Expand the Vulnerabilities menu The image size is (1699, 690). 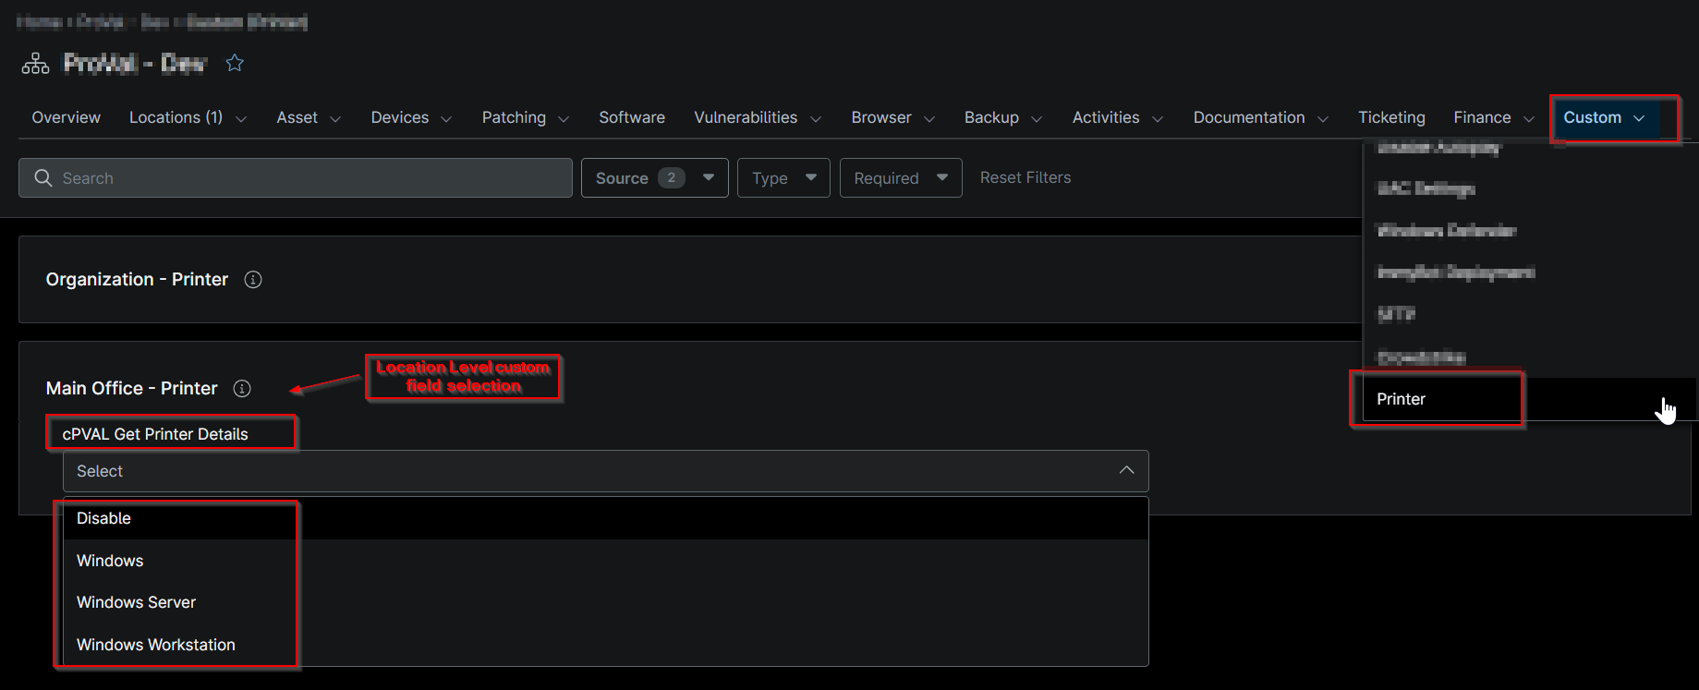[x=758, y=117]
